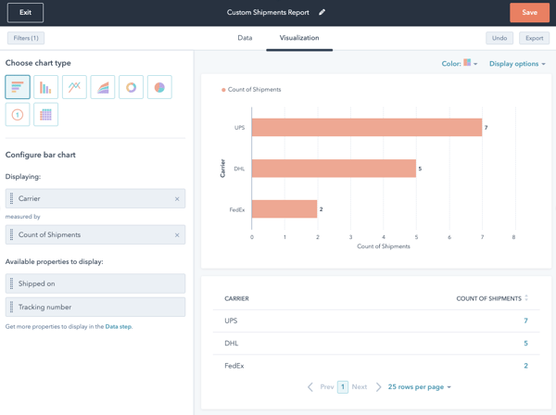This screenshot has height=415, width=556.
Task: Select the horizontal bar chart type
Action: 18,87
